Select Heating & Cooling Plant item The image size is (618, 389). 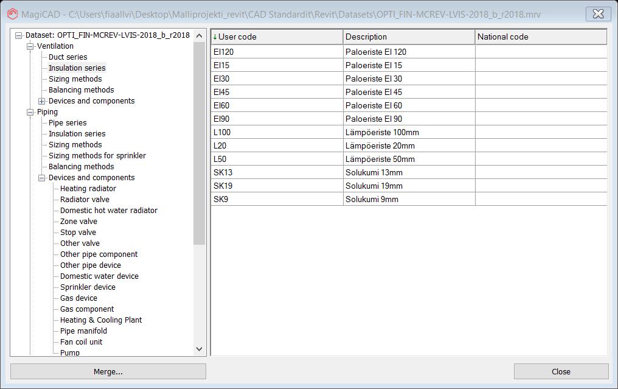pos(101,320)
